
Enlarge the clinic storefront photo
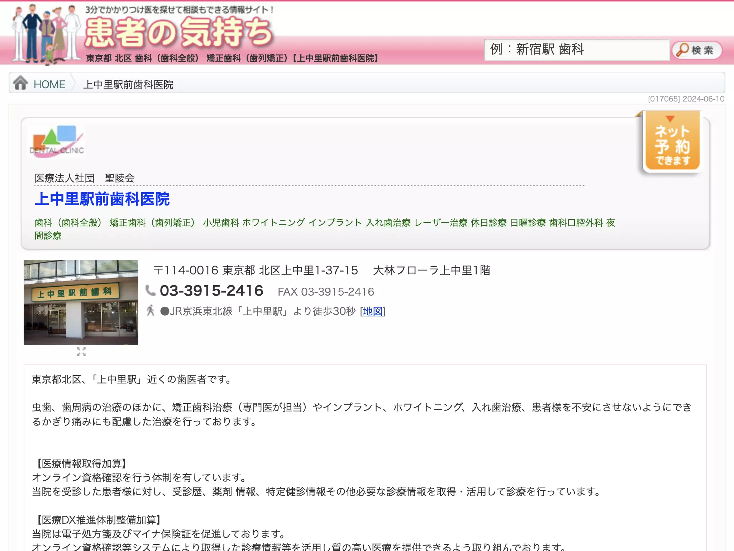point(81,302)
